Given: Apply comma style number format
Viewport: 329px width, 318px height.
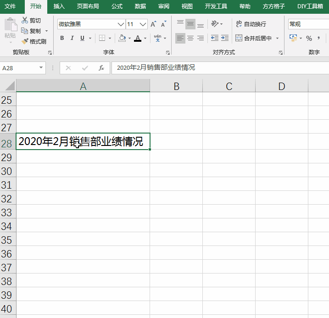Looking at the screenshot, I should click(319, 38).
